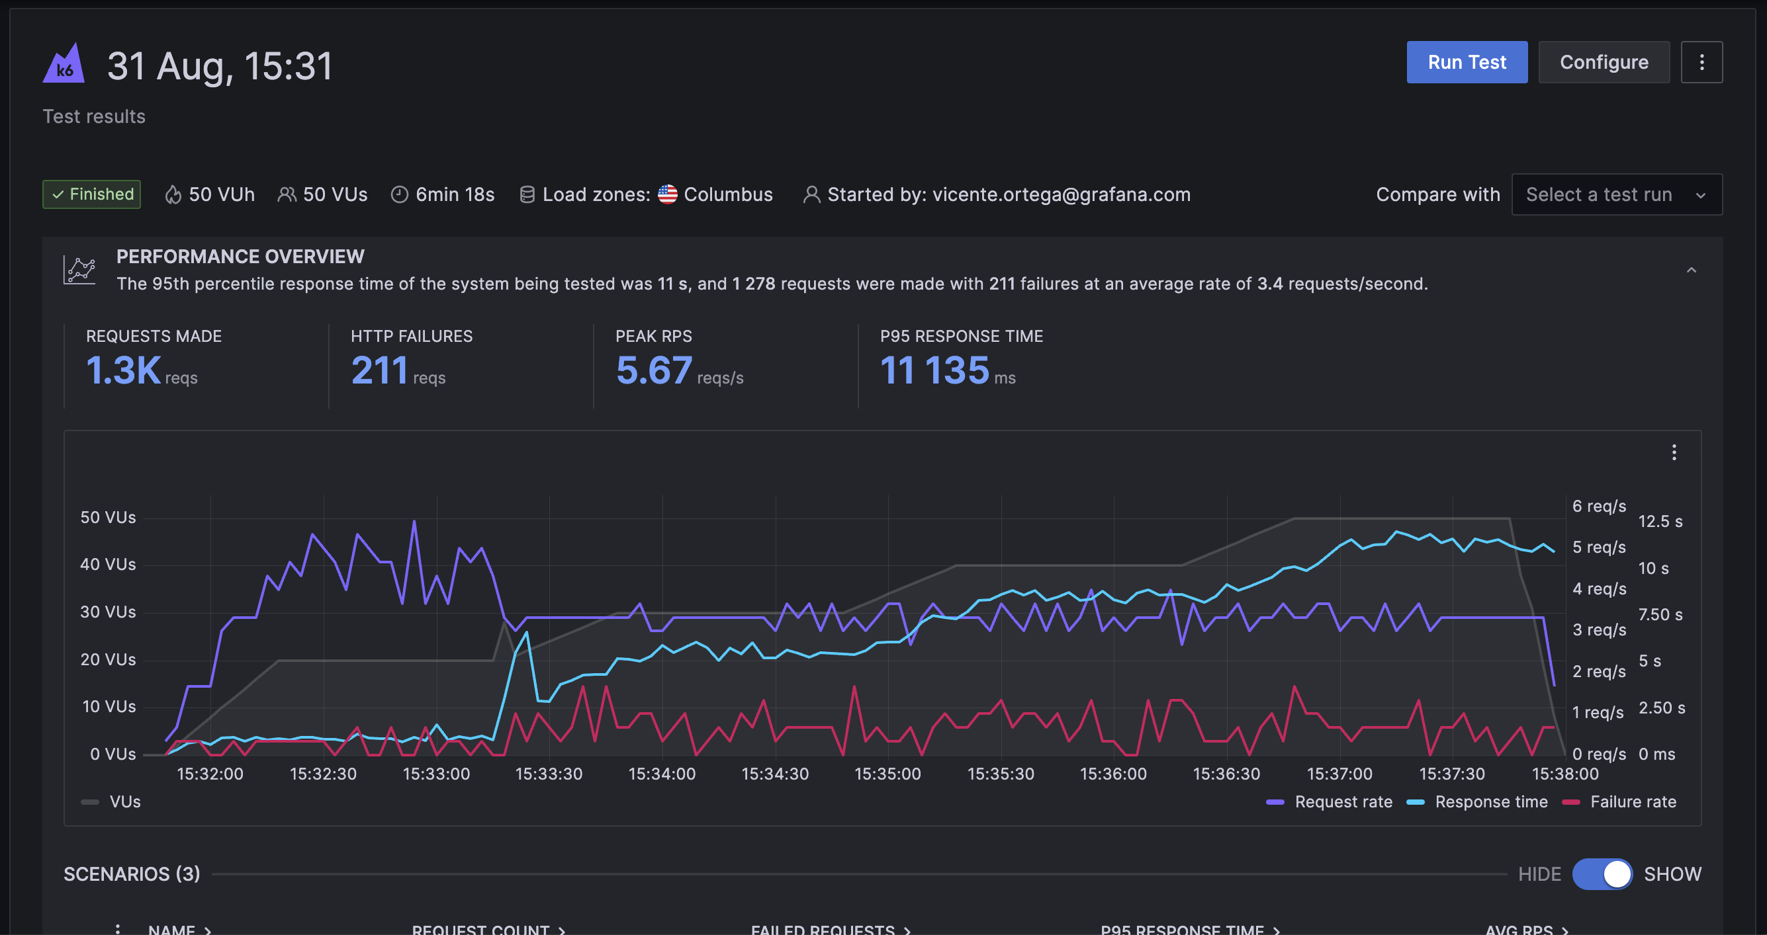Click the load zones database icon

tap(527, 194)
